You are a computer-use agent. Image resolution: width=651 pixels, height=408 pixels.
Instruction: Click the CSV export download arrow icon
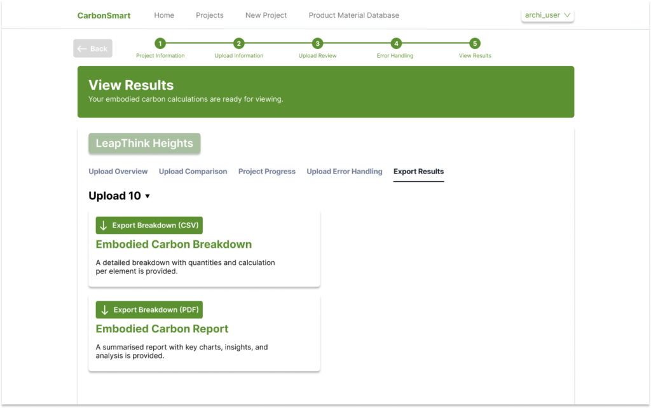[x=104, y=225]
